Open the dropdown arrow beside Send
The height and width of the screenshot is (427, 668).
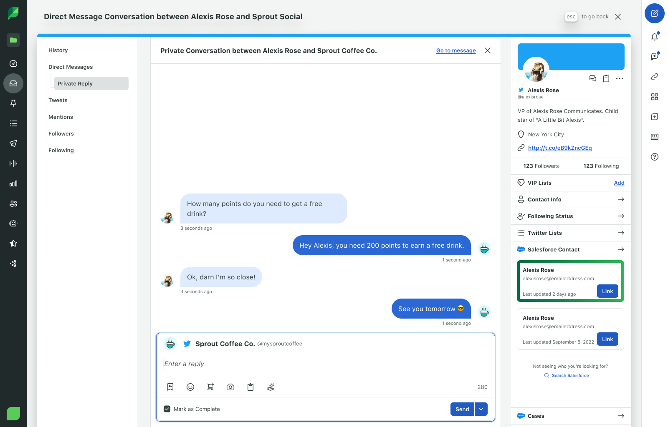coord(481,409)
